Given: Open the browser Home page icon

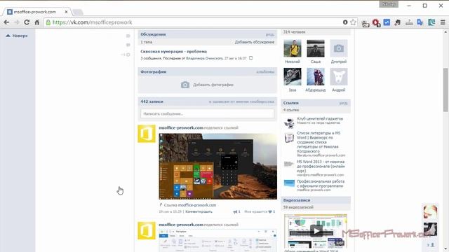Looking at the screenshot, I should tap(37, 22).
